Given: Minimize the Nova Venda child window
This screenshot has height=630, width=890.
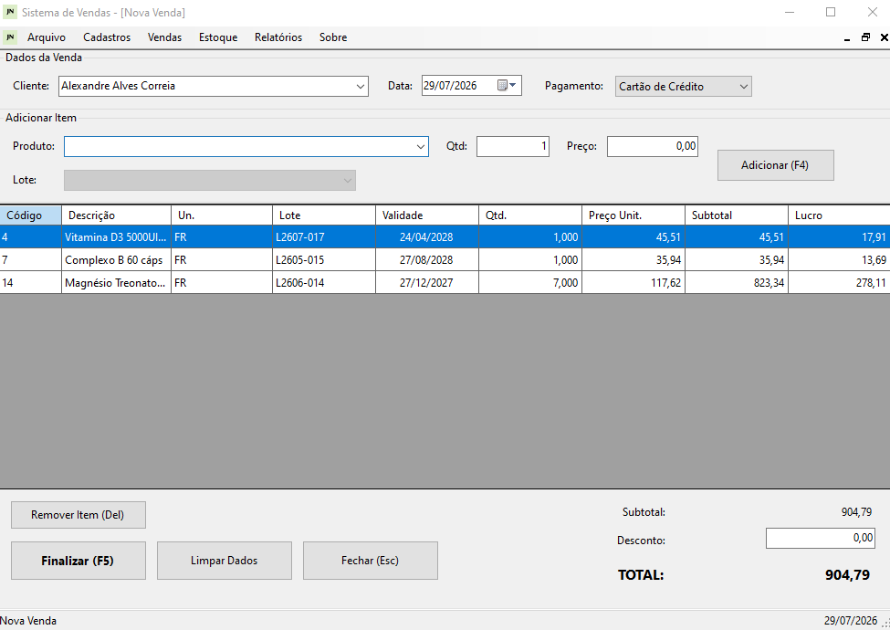Looking at the screenshot, I should [847, 38].
